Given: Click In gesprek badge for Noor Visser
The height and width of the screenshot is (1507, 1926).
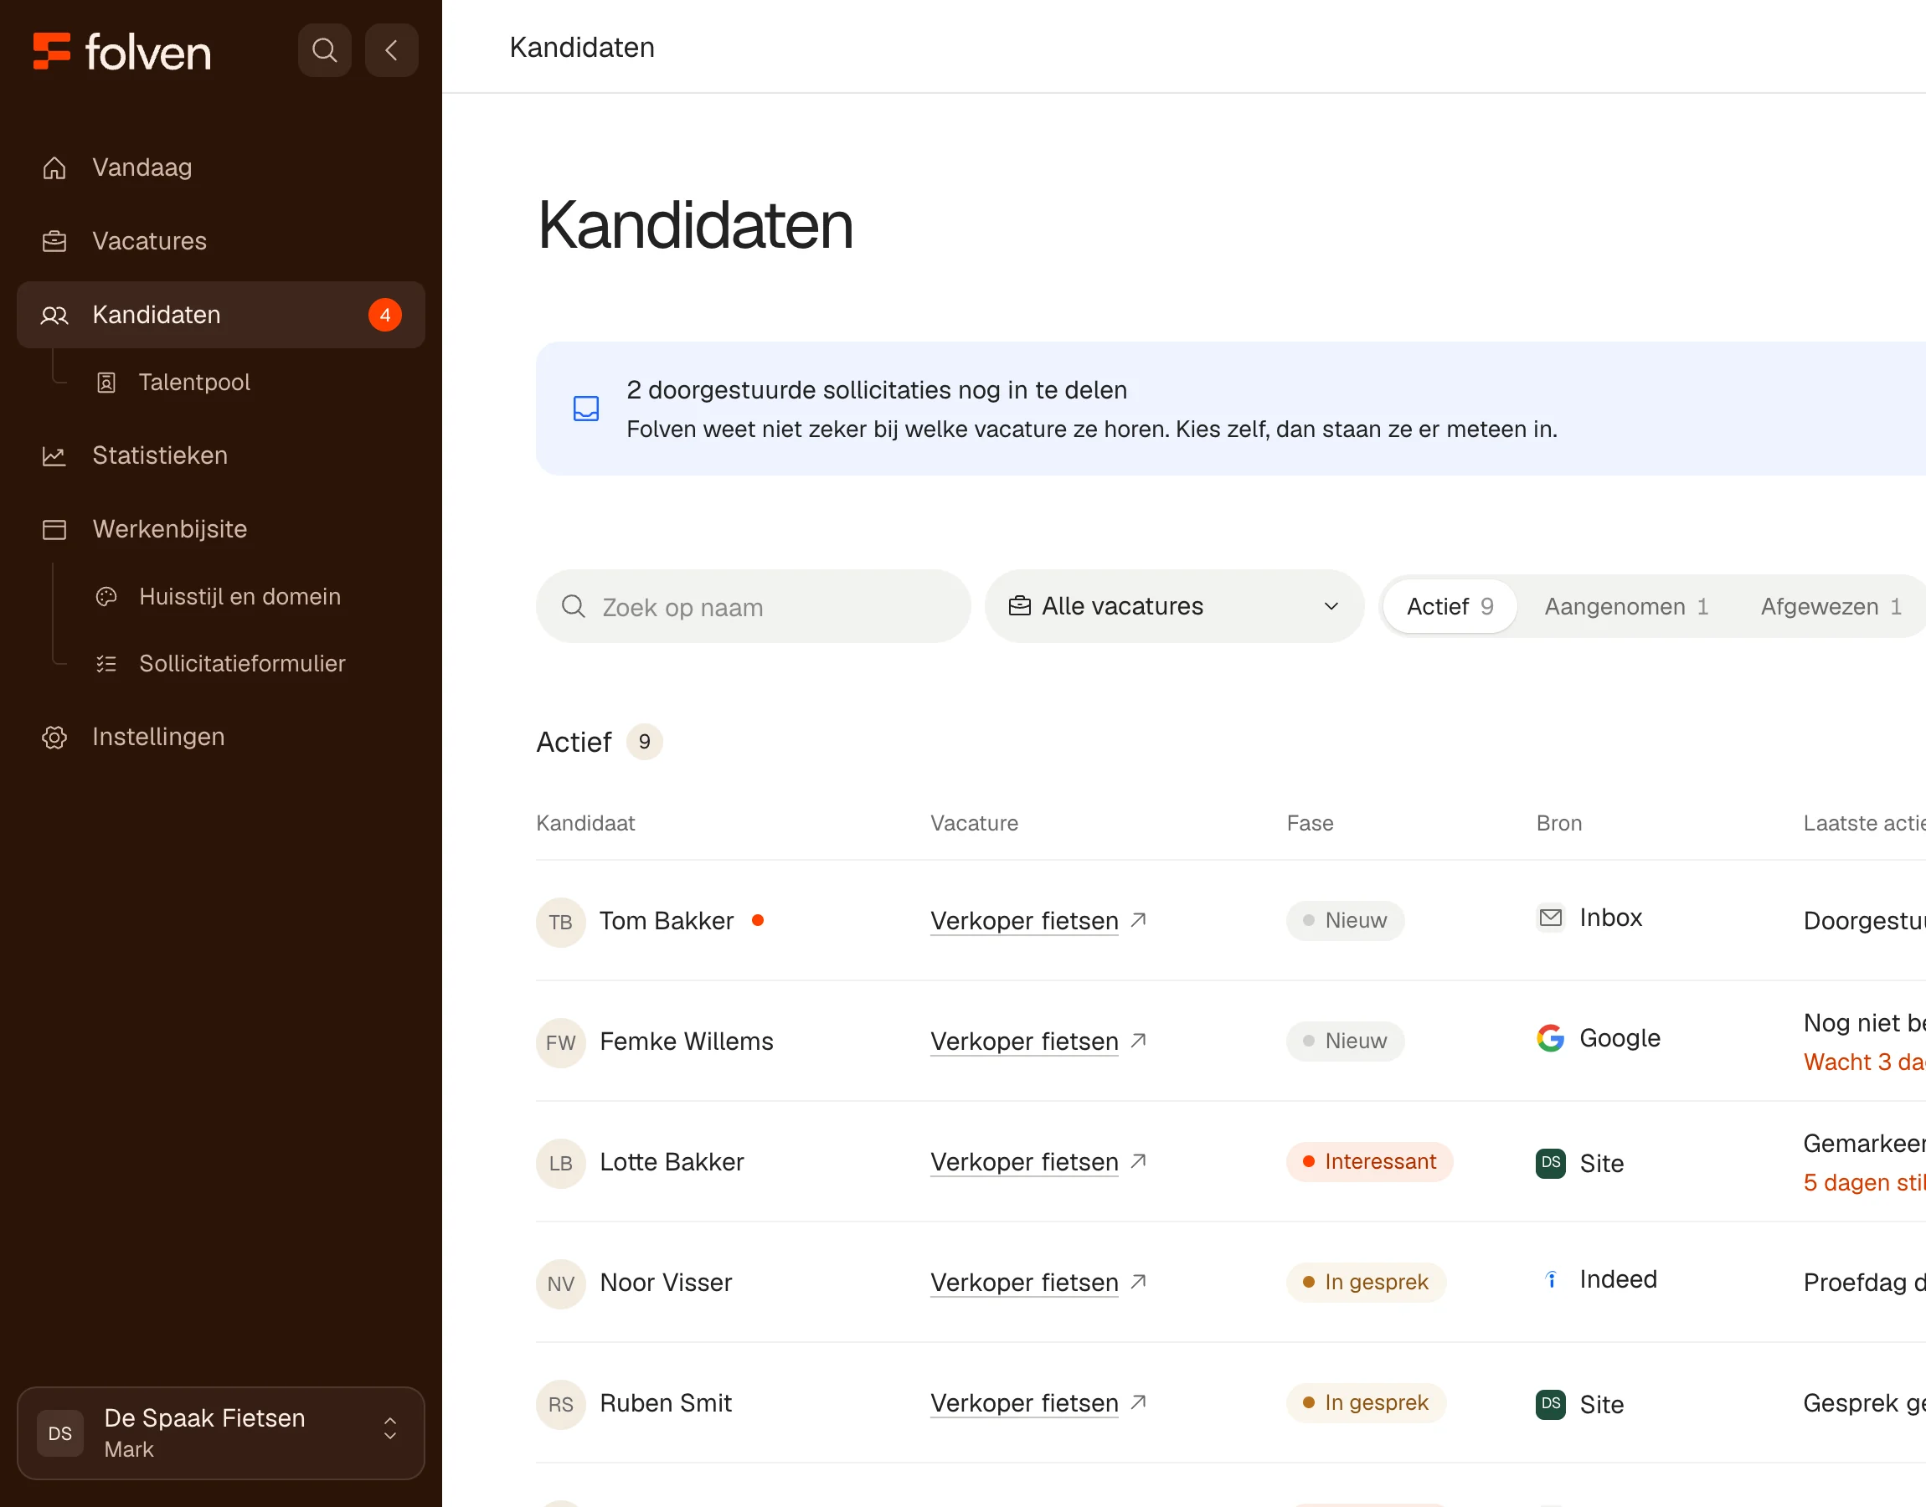Looking at the screenshot, I should 1366,1282.
